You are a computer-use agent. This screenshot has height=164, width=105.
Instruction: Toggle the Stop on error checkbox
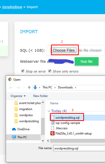(23, 71)
